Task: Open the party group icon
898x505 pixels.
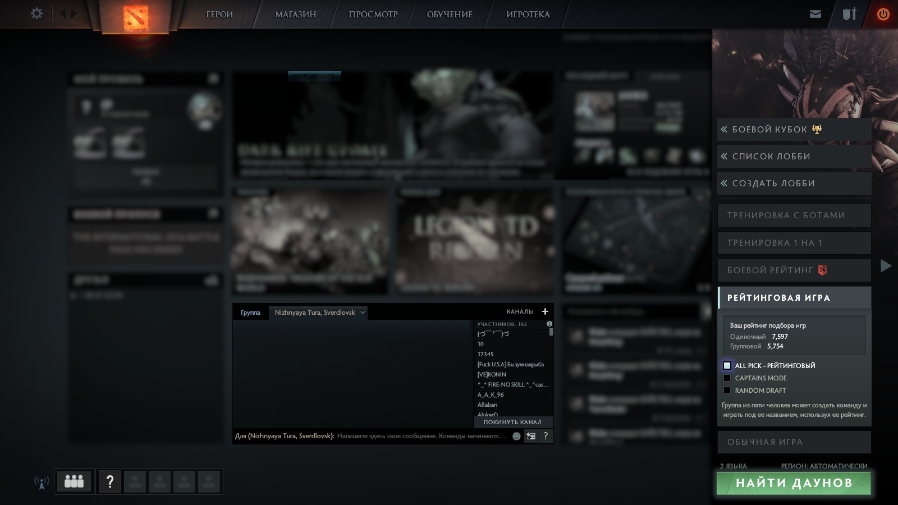Action: (x=74, y=481)
